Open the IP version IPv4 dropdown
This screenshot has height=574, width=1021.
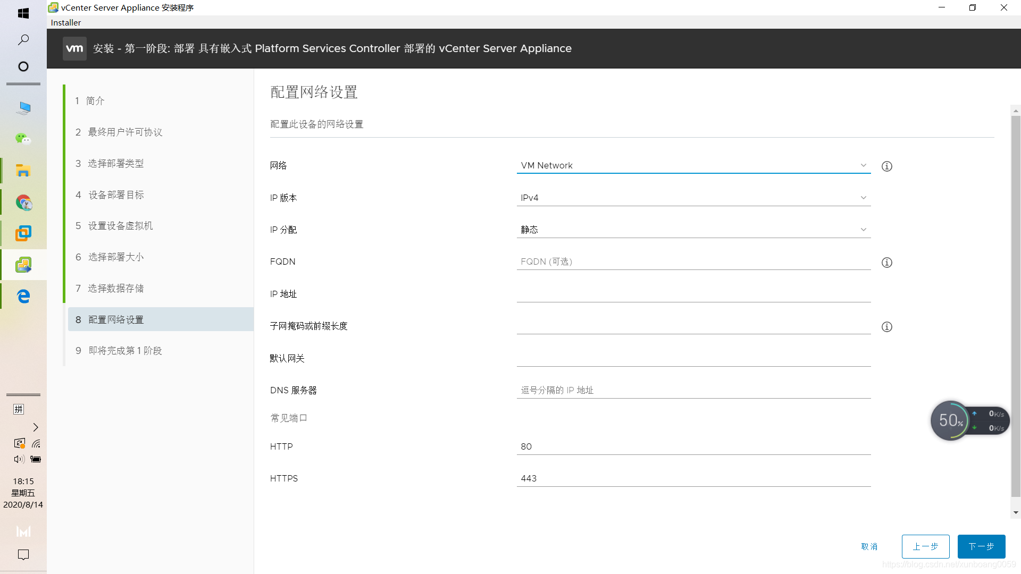click(693, 198)
